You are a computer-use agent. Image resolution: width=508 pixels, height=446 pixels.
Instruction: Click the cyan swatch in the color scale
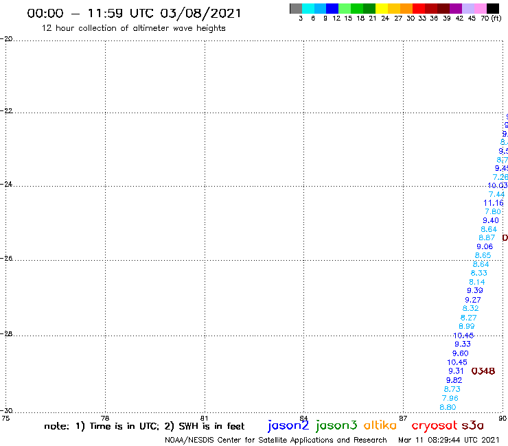pyautogui.click(x=308, y=8)
